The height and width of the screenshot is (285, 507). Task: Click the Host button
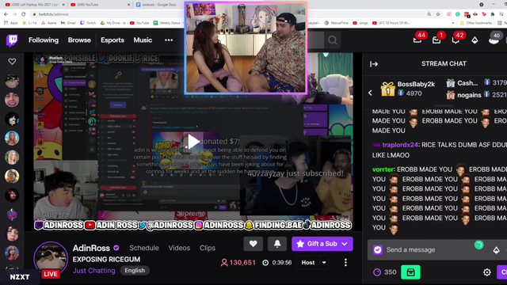click(x=308, y=262)
